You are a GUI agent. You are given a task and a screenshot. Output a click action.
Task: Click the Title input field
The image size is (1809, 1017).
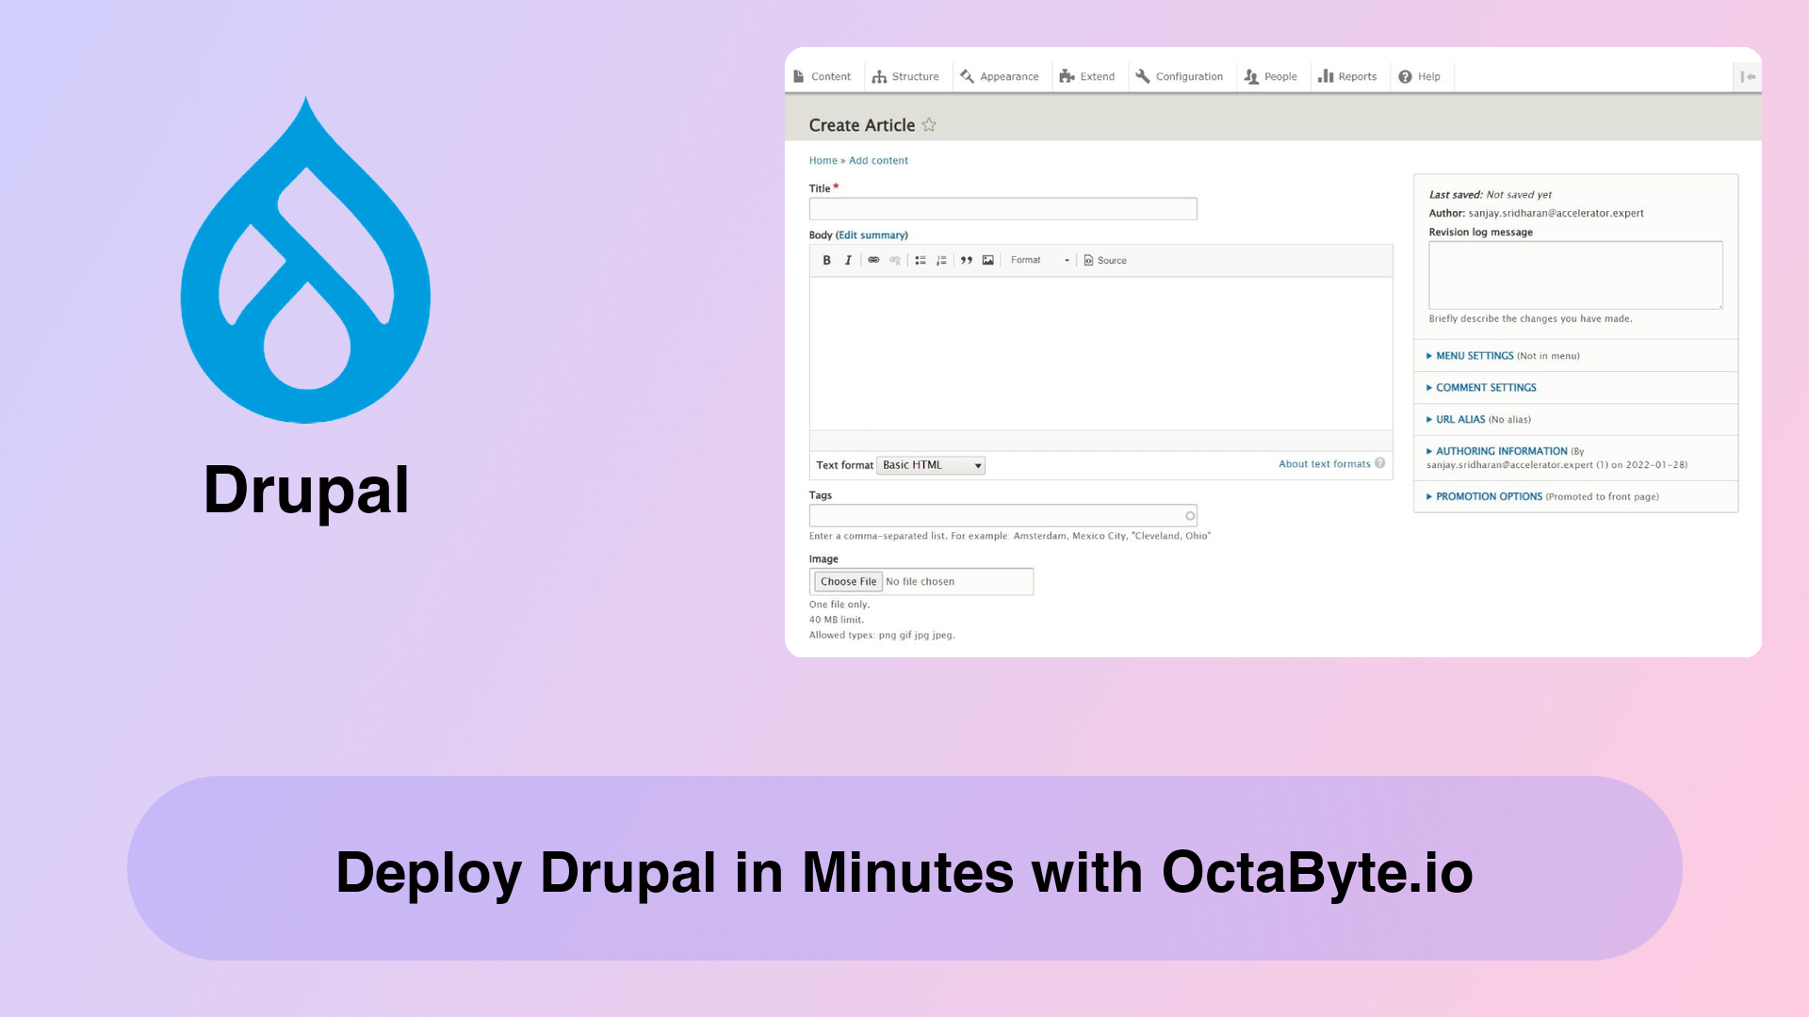[x=1002, y=209]
